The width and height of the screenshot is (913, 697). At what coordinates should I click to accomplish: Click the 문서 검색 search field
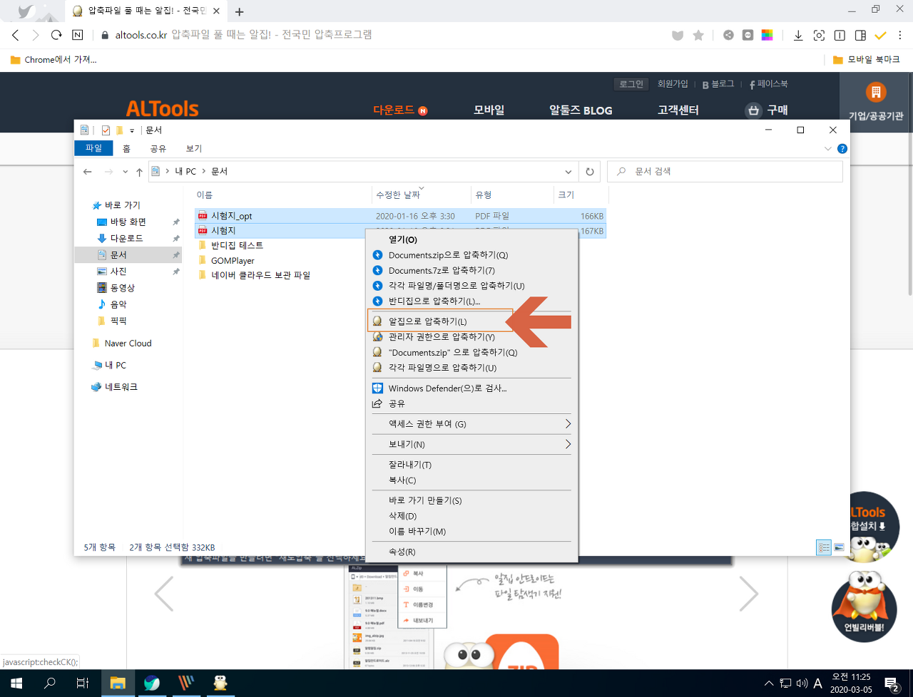coord(725,172)
